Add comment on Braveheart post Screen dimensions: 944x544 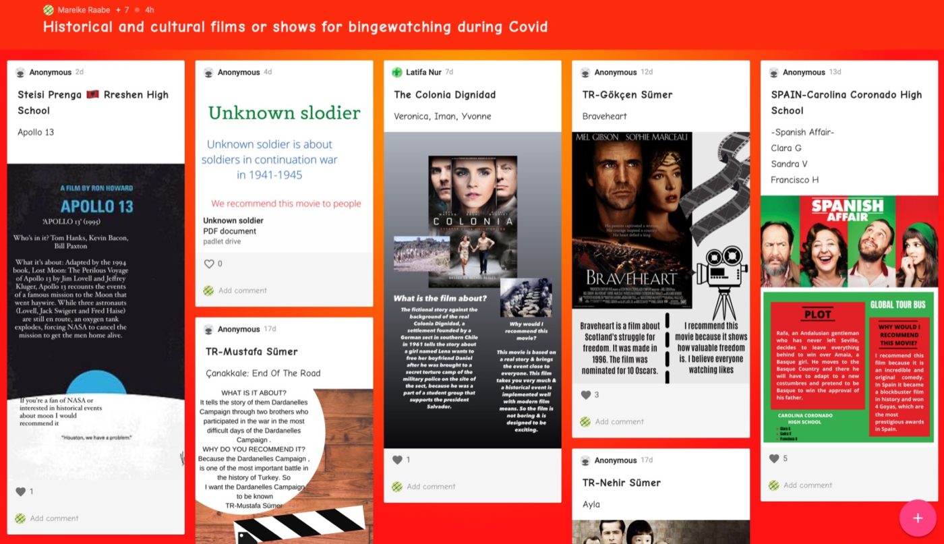619,421
